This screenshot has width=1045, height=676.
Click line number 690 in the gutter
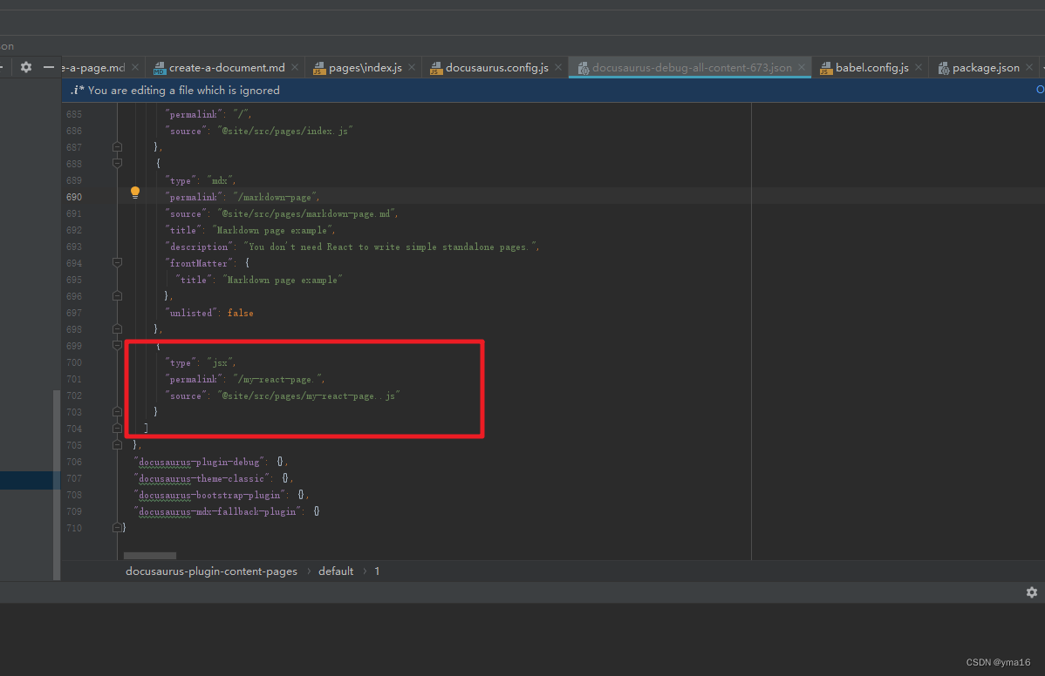[74, 197]
